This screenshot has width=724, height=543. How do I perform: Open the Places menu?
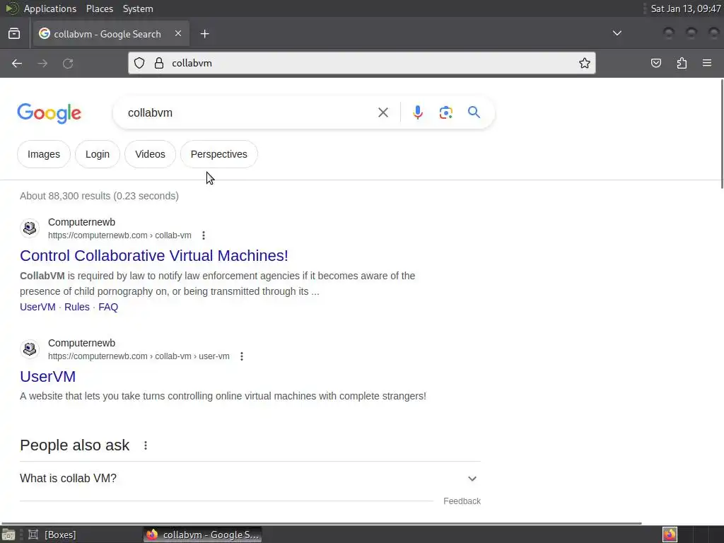click(x=100, y=8)
